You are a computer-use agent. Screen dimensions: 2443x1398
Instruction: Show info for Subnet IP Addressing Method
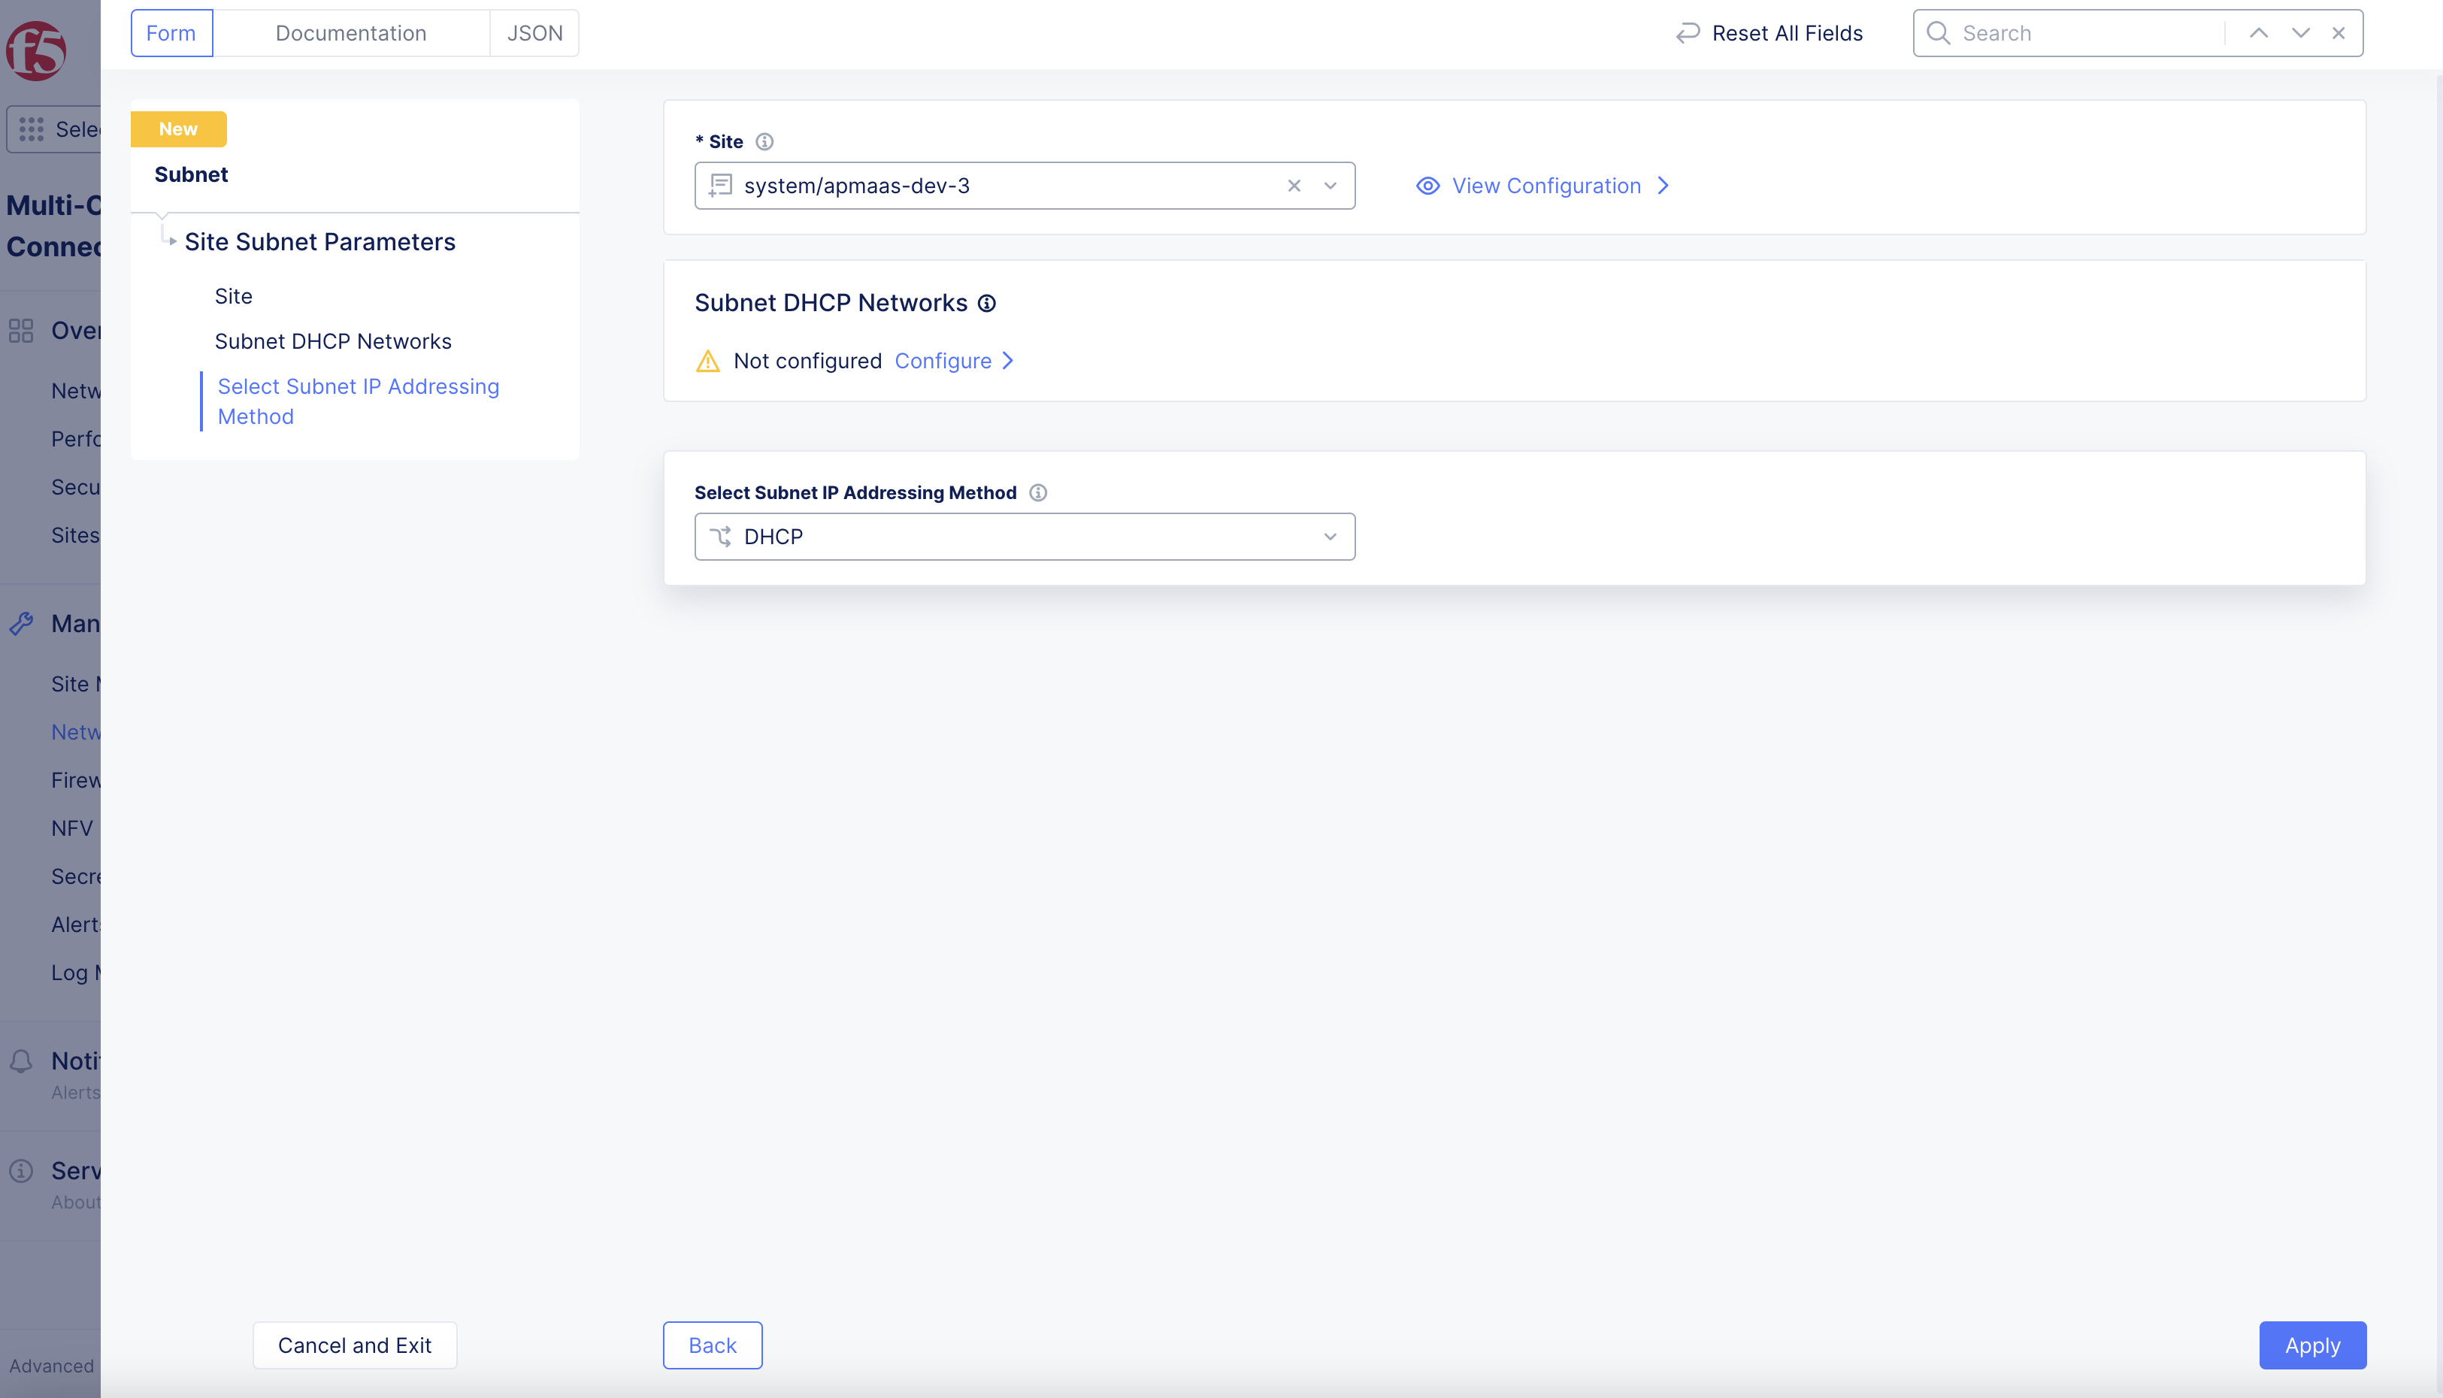1038,492
